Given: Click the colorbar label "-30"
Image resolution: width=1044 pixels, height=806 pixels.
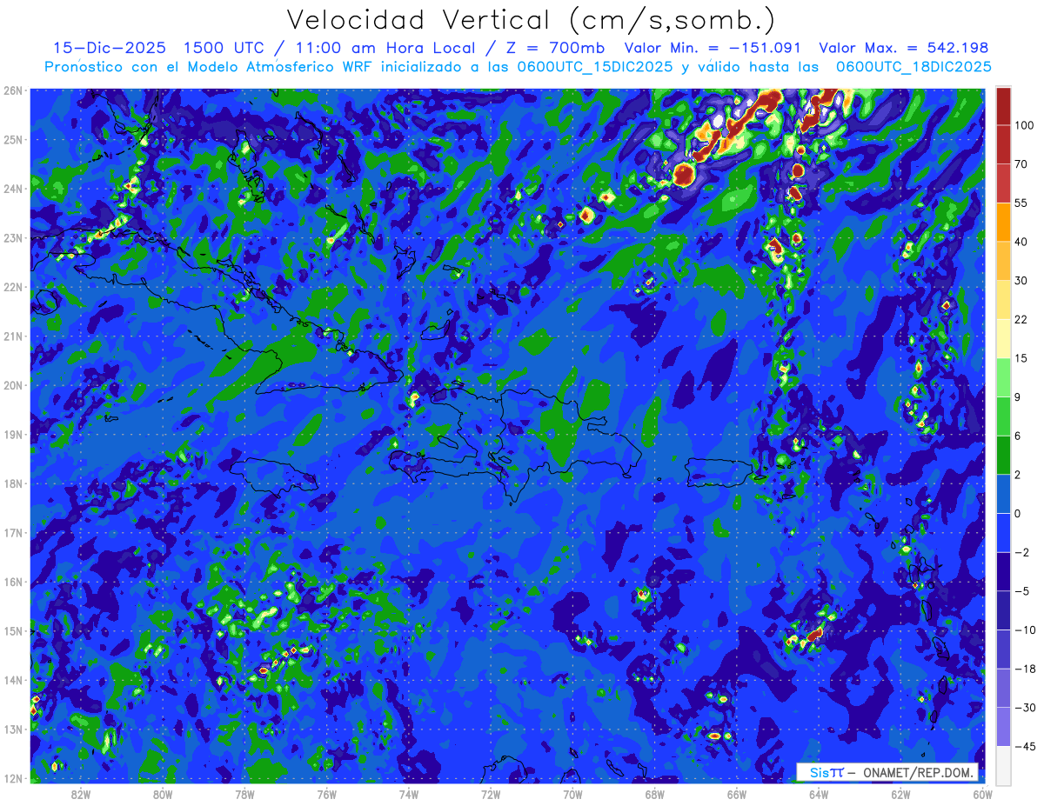Looking at the screenshot, I should coord(1024,708).
